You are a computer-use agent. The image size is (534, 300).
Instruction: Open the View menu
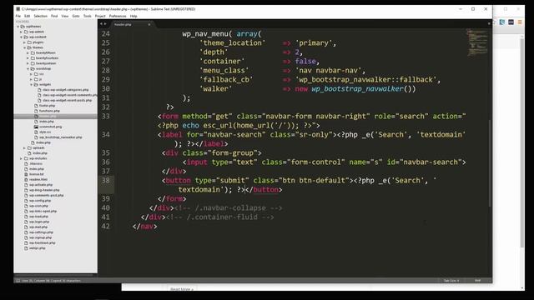click(x=65, y=16)
